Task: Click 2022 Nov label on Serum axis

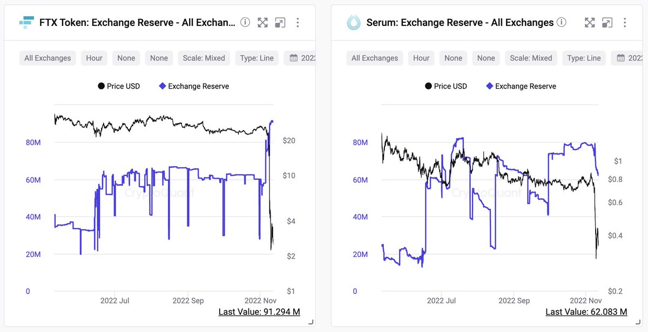Action: click(586, 301)
